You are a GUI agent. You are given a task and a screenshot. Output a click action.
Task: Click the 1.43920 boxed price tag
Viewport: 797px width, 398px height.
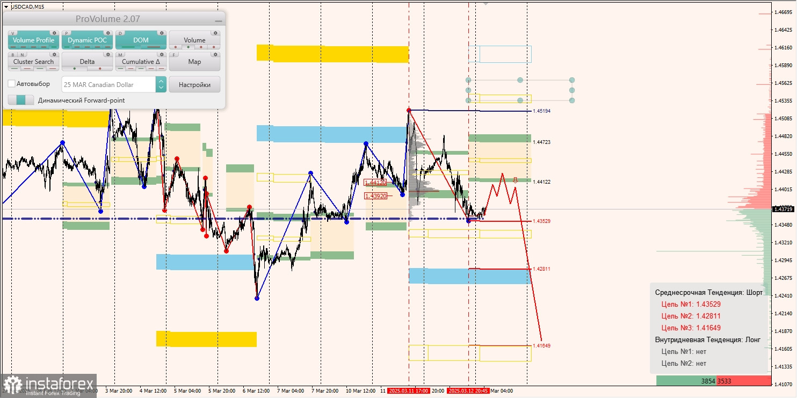[x=375, y=196]
